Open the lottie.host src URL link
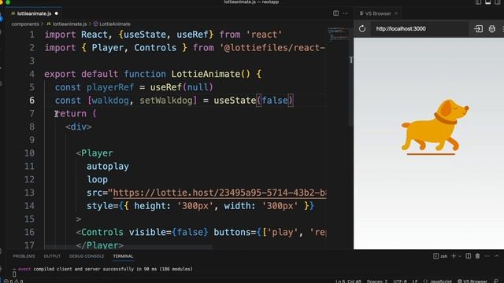The width and height of the screenshot is (504, 283). pos(220,193)
